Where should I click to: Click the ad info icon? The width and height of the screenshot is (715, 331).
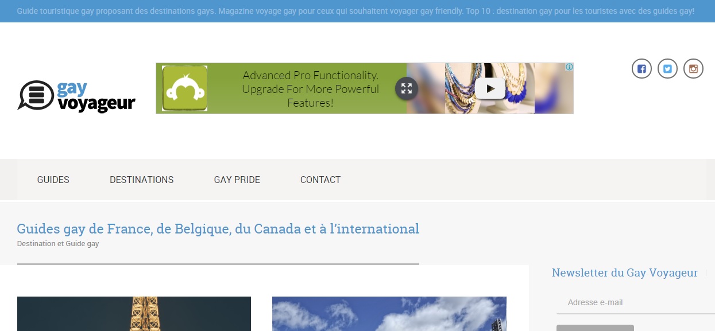click(569, 67)
